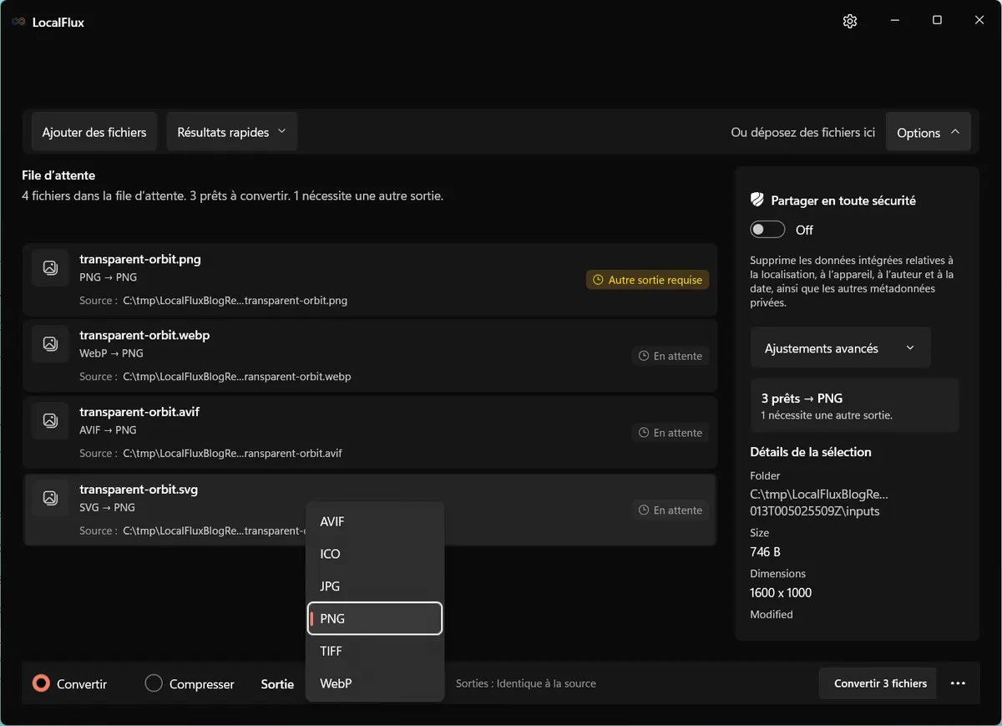Choose PNG from the format list
The width and height of the screenshot is (1002, 726).
(375, 618)
